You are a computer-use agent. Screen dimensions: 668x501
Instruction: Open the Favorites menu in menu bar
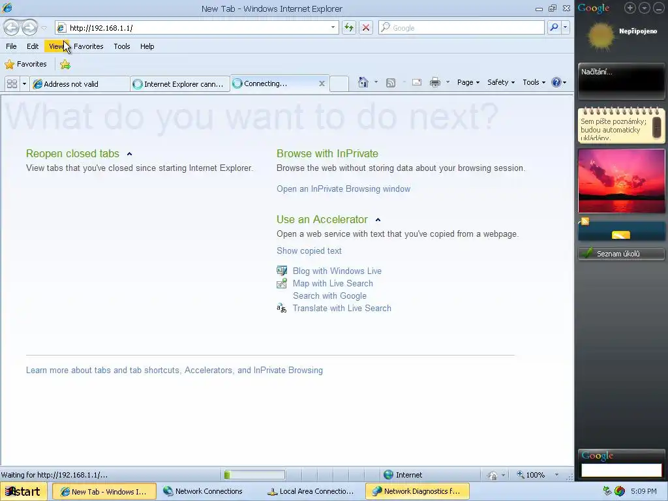pos(89,46)
